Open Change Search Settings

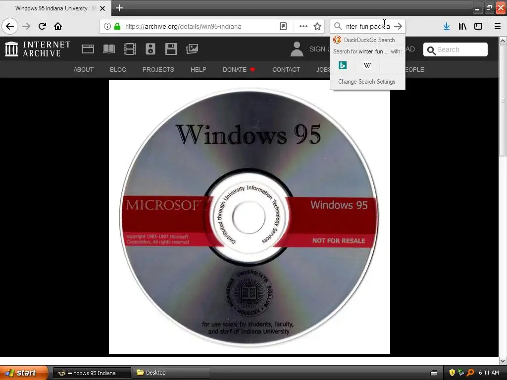coord(367,82)
